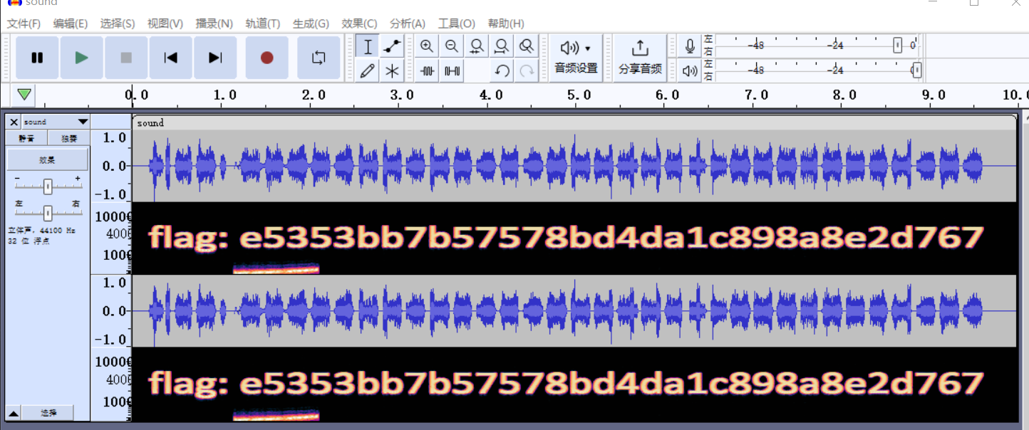This screenshot has width=1029, height=430.
Task: Click the lower spectrogram flag text
Action: pyautogui.click(x=566, y=383)
